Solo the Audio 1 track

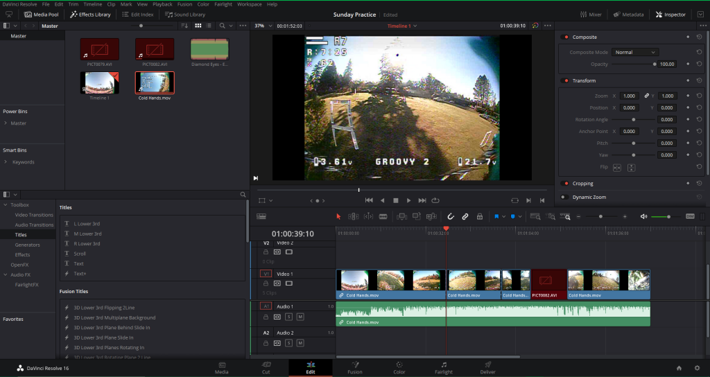coord(288,317)
